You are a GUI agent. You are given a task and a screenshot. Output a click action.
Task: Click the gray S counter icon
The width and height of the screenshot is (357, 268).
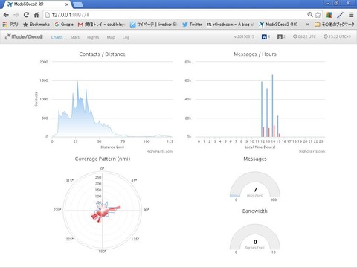pyautogui.click(x=280, y=37)
